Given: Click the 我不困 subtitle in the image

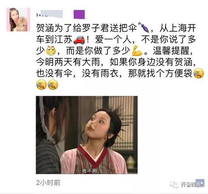Looking at the screenshot, I should click(89, 171).
